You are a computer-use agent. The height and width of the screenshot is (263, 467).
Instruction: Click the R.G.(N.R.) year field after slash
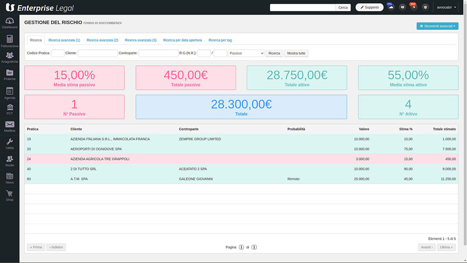tap(220, 53)
